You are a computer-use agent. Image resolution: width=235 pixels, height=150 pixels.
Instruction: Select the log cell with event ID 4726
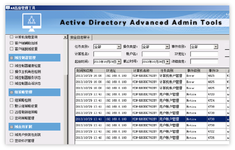tap(216, 138)
